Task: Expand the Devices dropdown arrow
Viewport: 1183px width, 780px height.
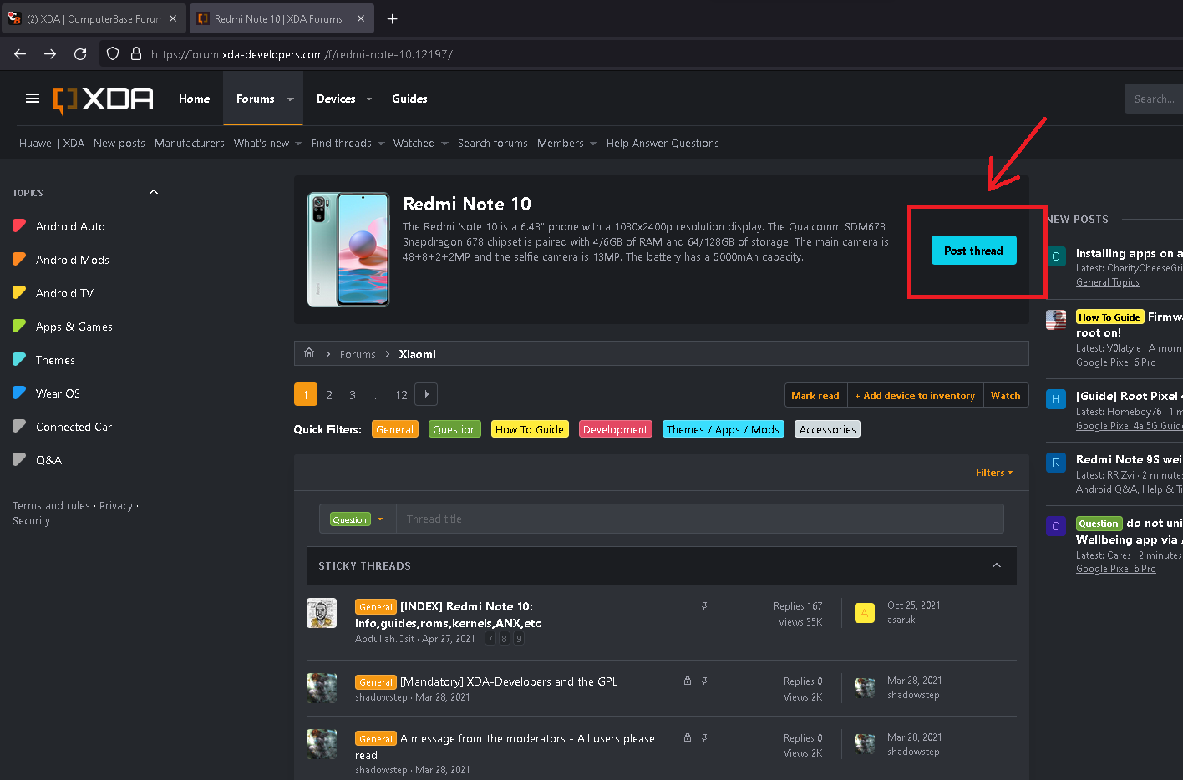Action: coord(369,99)
